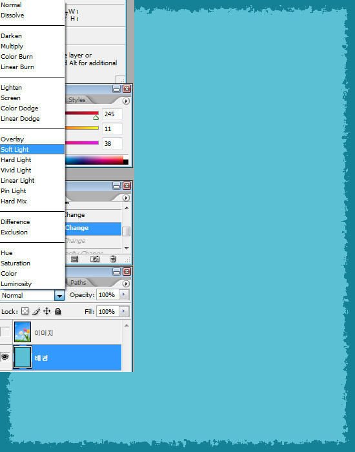355x452 pixels.
Task: Delete current state with History trash icon
Action: click(113, 259)
